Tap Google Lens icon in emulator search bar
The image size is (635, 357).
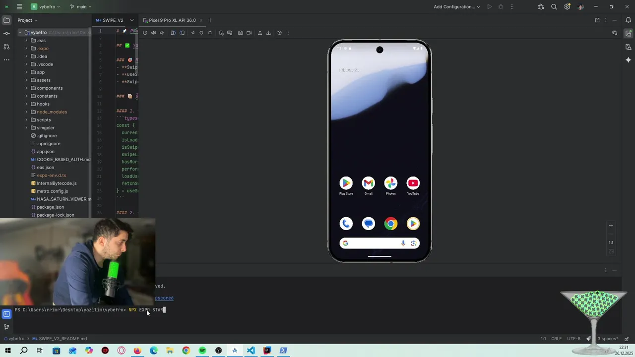[413, 243]
